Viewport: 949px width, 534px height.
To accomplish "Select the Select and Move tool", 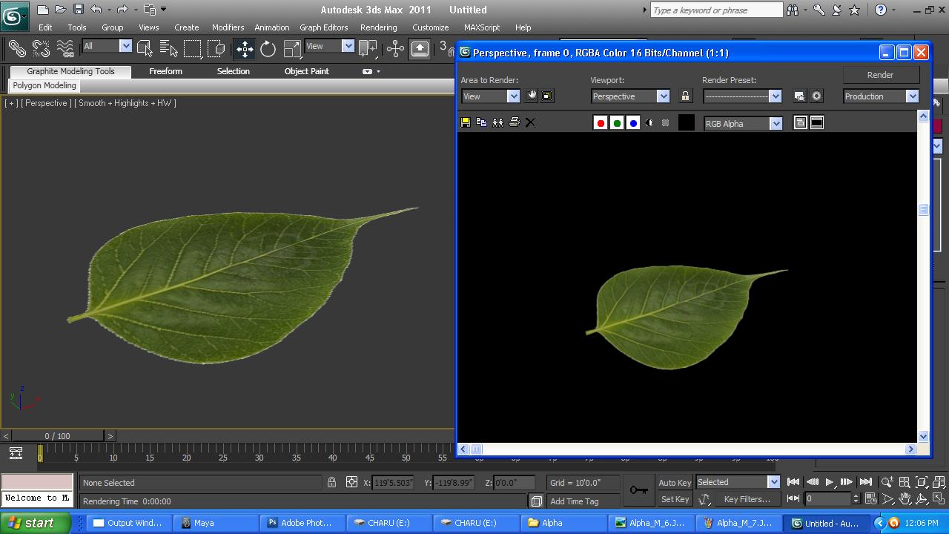I will coord(244,49).
